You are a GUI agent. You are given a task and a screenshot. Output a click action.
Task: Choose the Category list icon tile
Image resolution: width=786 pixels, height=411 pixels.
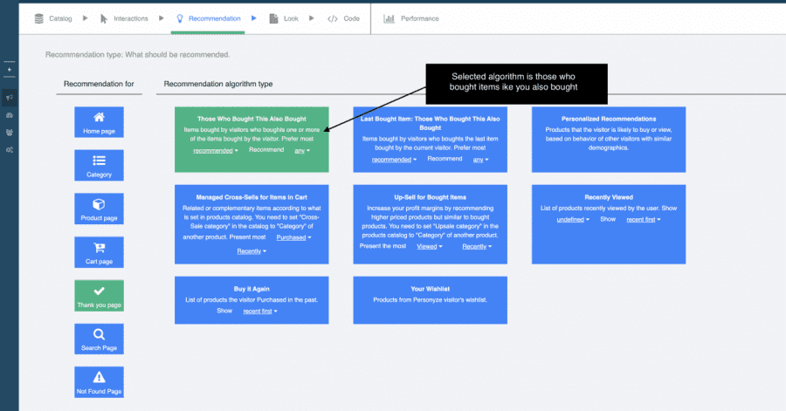pyautogui.click(x=99, y=161)
